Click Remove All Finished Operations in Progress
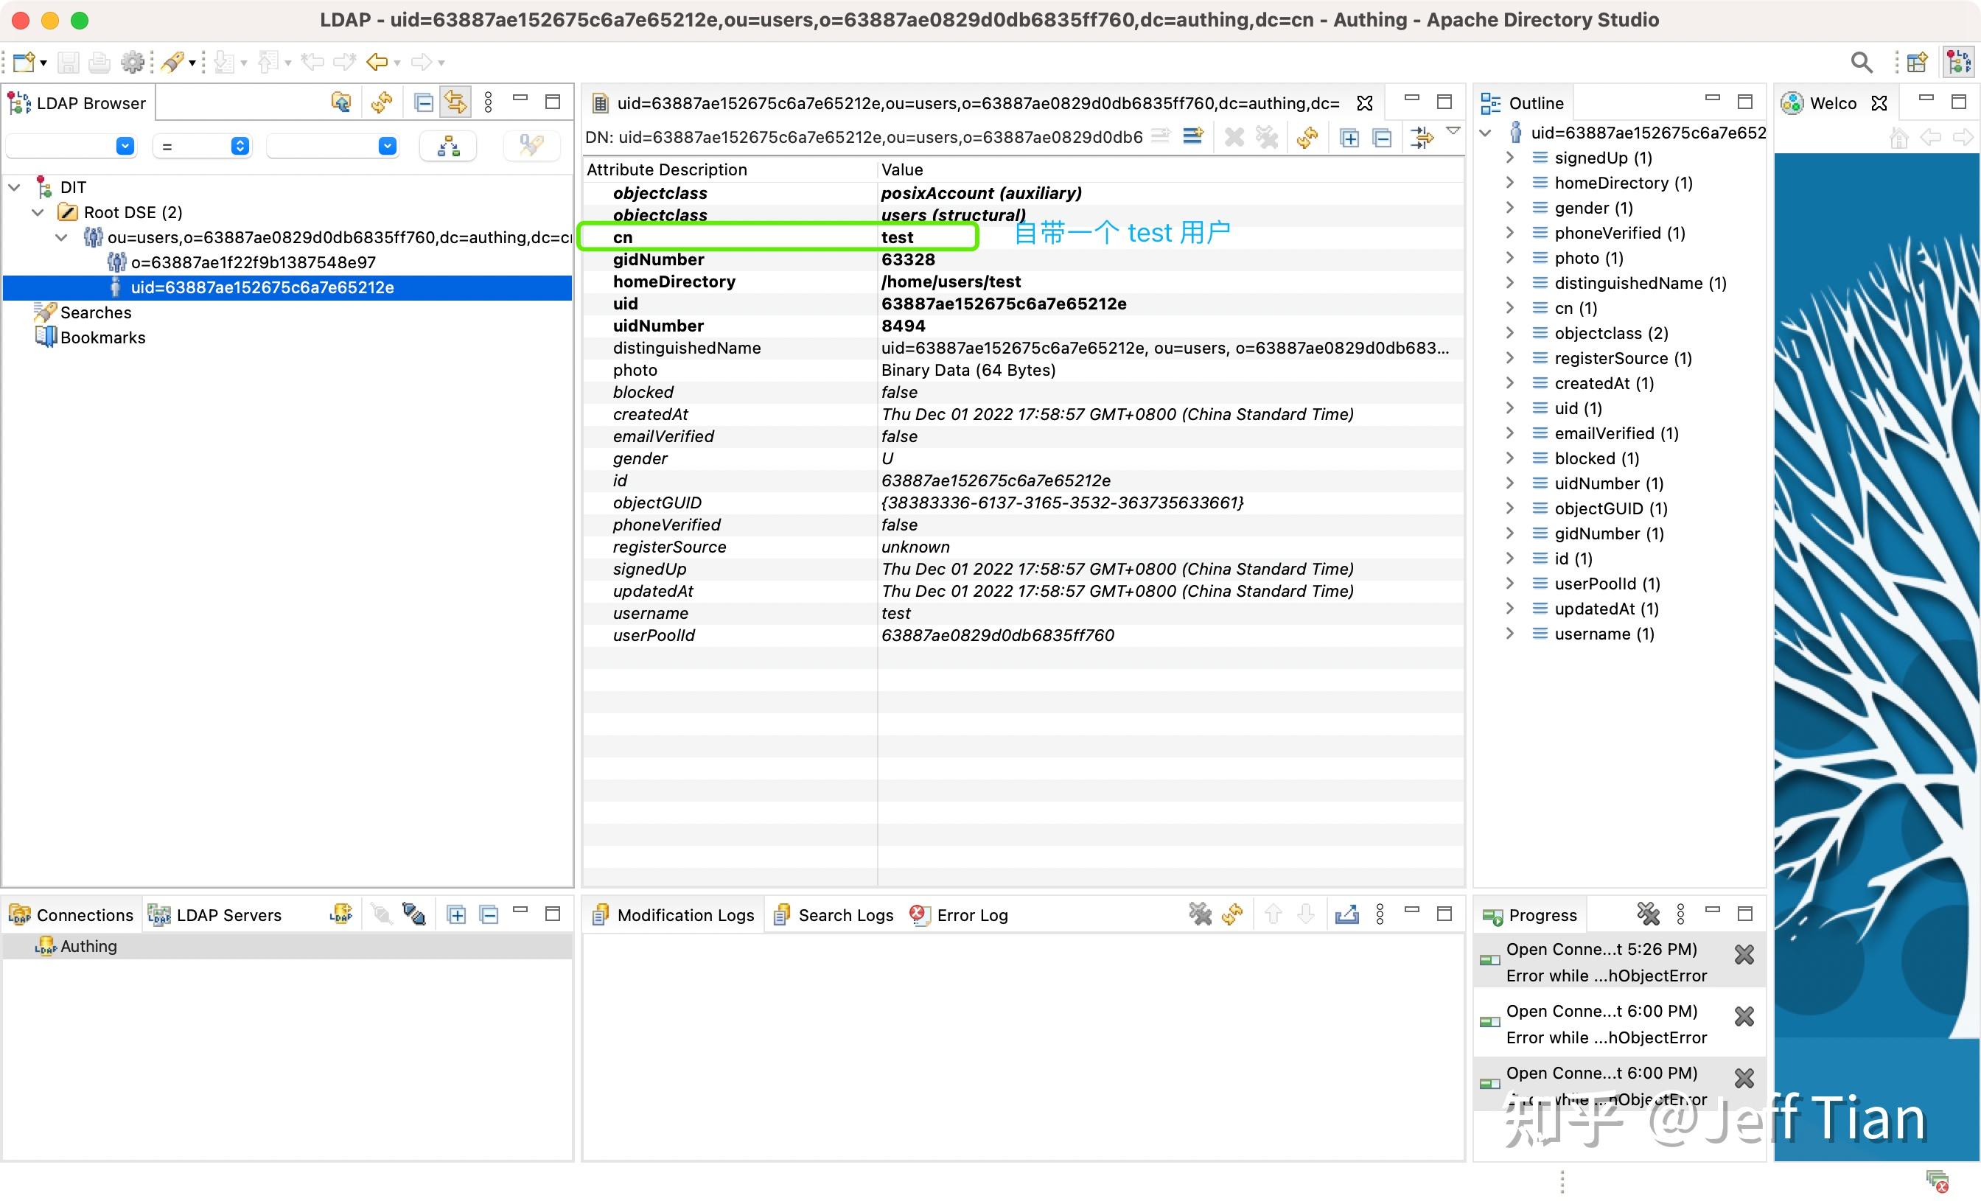Screen dimensions: 1981x1201 point(1647,914)
